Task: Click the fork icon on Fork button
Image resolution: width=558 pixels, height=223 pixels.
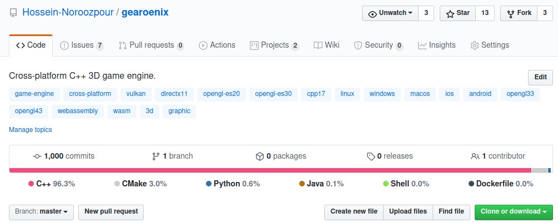Action: pyautogui.click(x=511, y=14)
